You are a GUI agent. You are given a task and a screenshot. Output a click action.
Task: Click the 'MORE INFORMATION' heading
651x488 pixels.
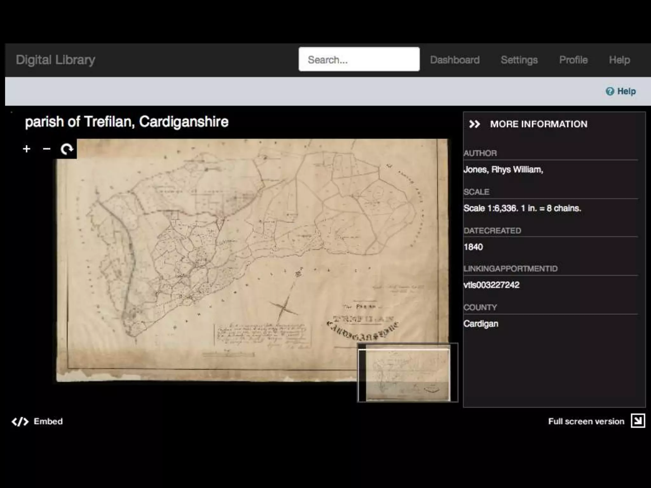[538, 124]
